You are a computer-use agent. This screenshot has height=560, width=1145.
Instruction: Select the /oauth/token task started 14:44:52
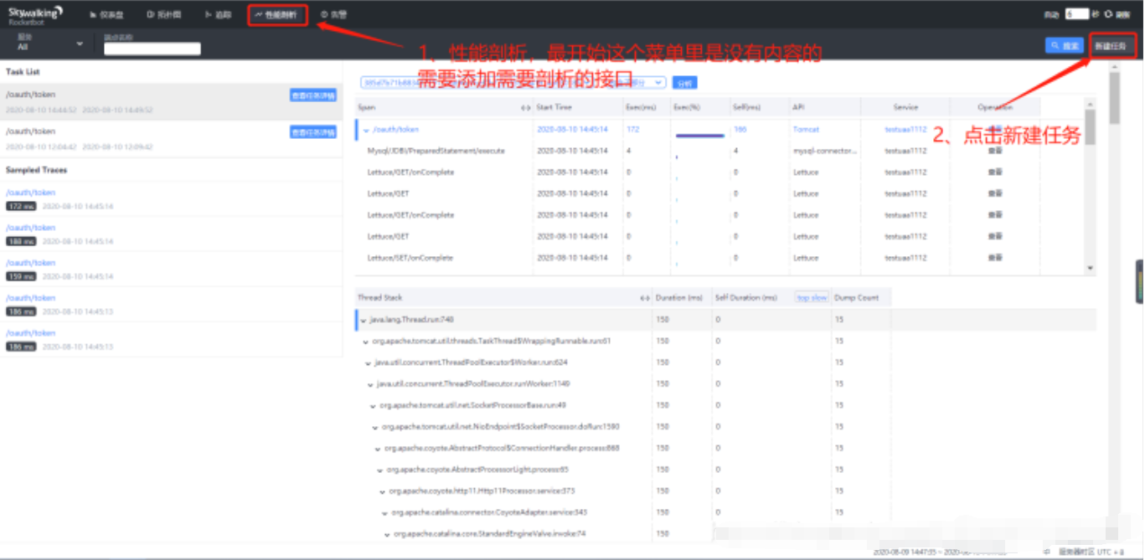[171, 101]
